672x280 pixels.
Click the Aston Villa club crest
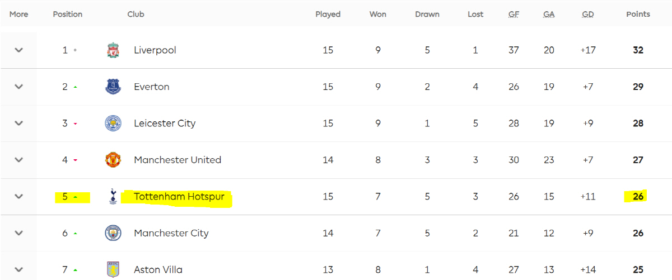click(x=113, y=269)
